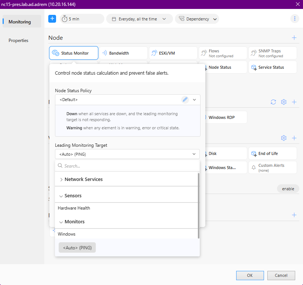The image size is (303, 285).
Task: Open the Leading Monitoring Target combo box
Action: (127, 154)
